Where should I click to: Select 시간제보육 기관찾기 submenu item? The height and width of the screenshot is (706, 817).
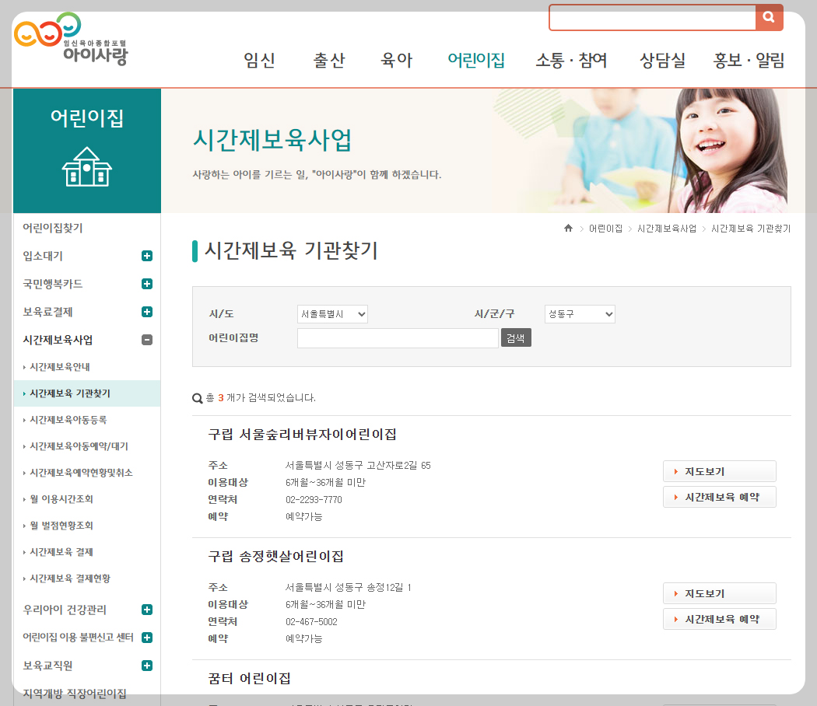point(70,393)
